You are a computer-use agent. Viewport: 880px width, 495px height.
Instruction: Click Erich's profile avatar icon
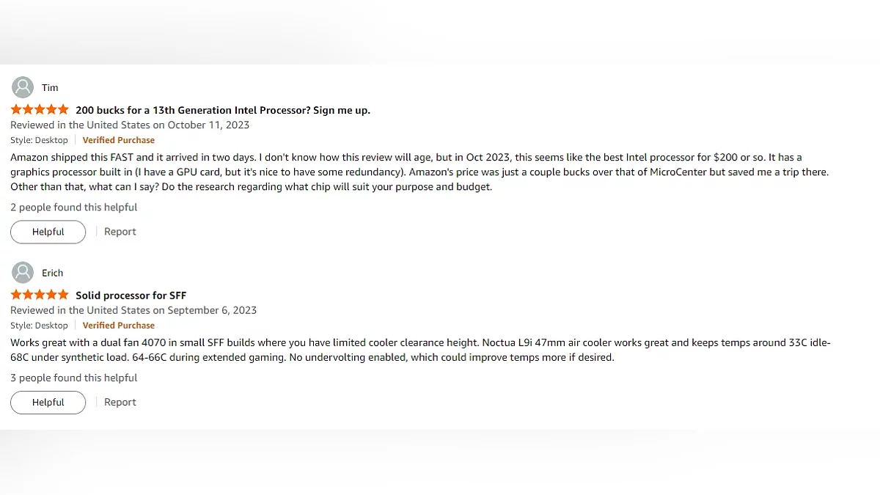[23, 273]
